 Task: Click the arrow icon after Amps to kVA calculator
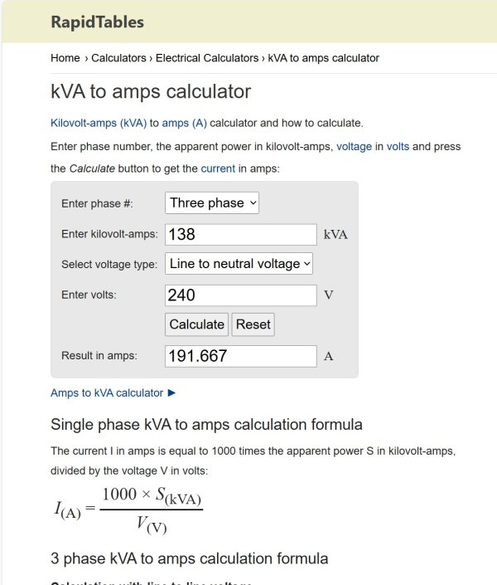(x=172, y=392)
